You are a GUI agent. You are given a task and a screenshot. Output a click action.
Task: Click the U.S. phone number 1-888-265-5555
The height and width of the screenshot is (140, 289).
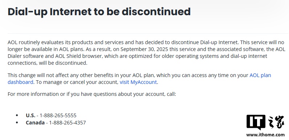pos(58,115)
